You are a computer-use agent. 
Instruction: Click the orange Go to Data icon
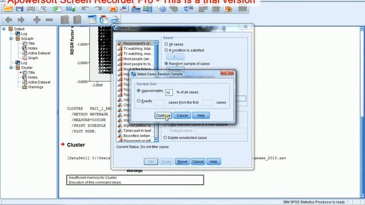[113, 9]
